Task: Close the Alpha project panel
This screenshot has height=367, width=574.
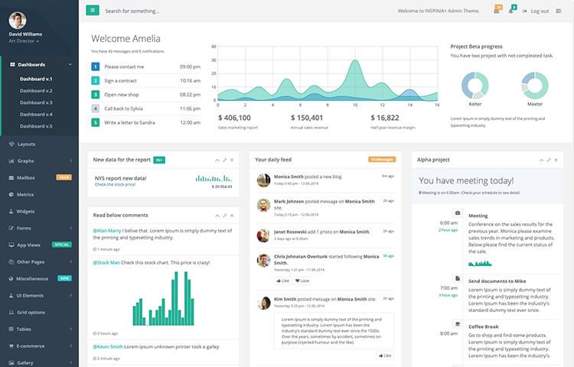Action: 556,160
